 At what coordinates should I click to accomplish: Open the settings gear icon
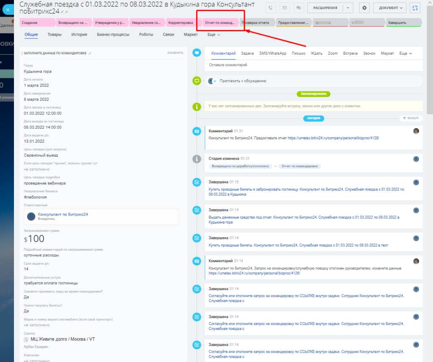pyautogui.click(x=364, y=8)
